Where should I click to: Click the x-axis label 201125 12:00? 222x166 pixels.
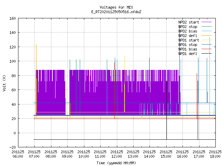(x=117, y=154)
